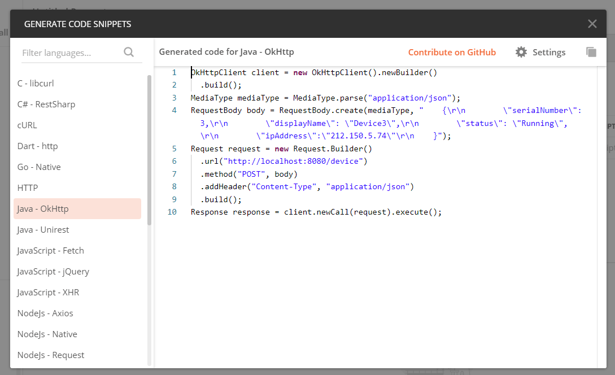Pick NodeJs - Axios language
The height and width of the screenshot is (375, 615).
point(77,313)
